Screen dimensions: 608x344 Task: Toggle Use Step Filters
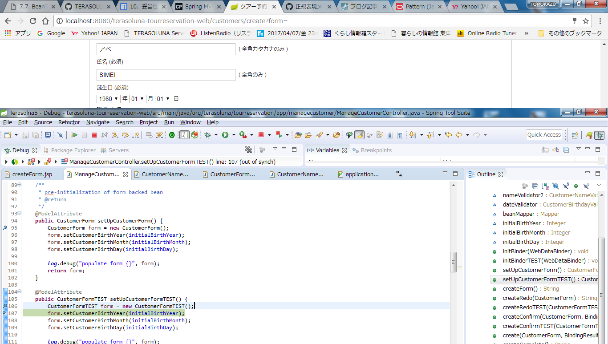pos(159,135)
